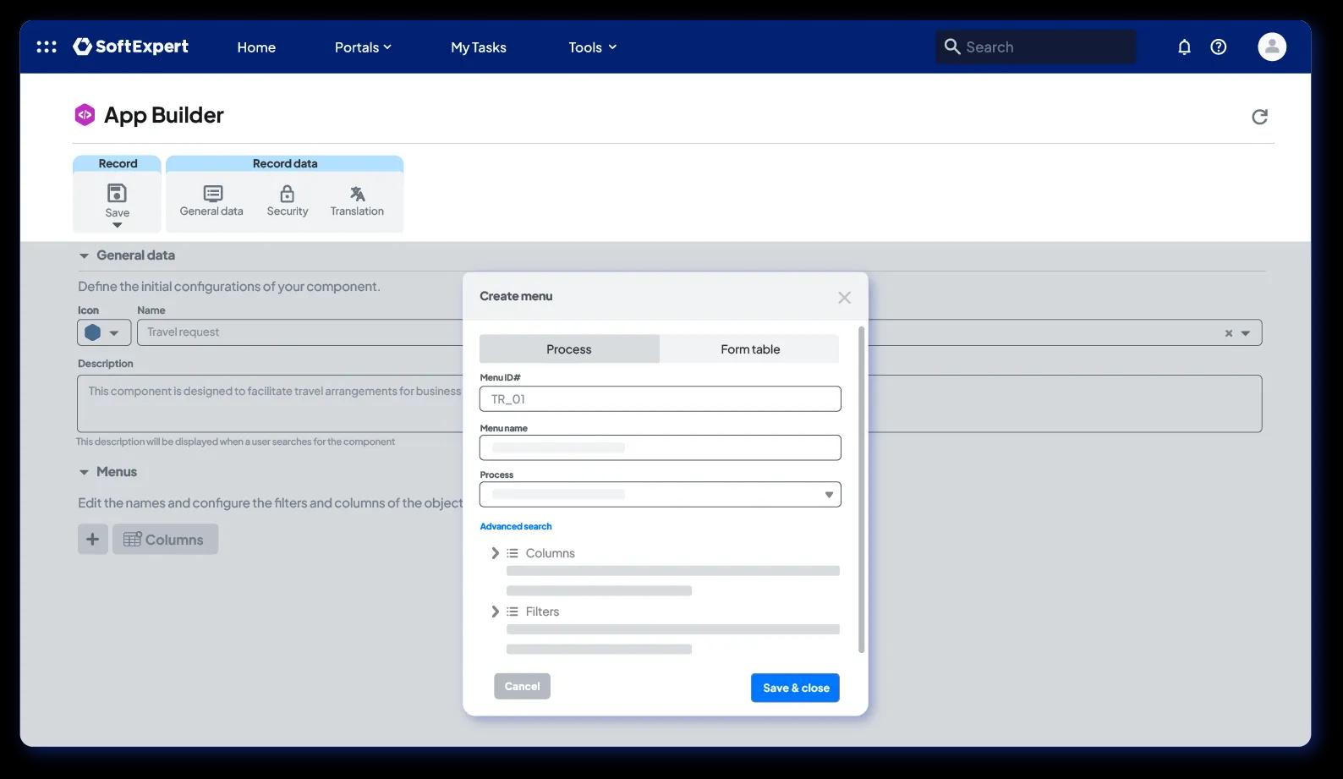1343x779 pixels.
Task: Click the plus button under Menus
Action: click(x=93, y=539)
